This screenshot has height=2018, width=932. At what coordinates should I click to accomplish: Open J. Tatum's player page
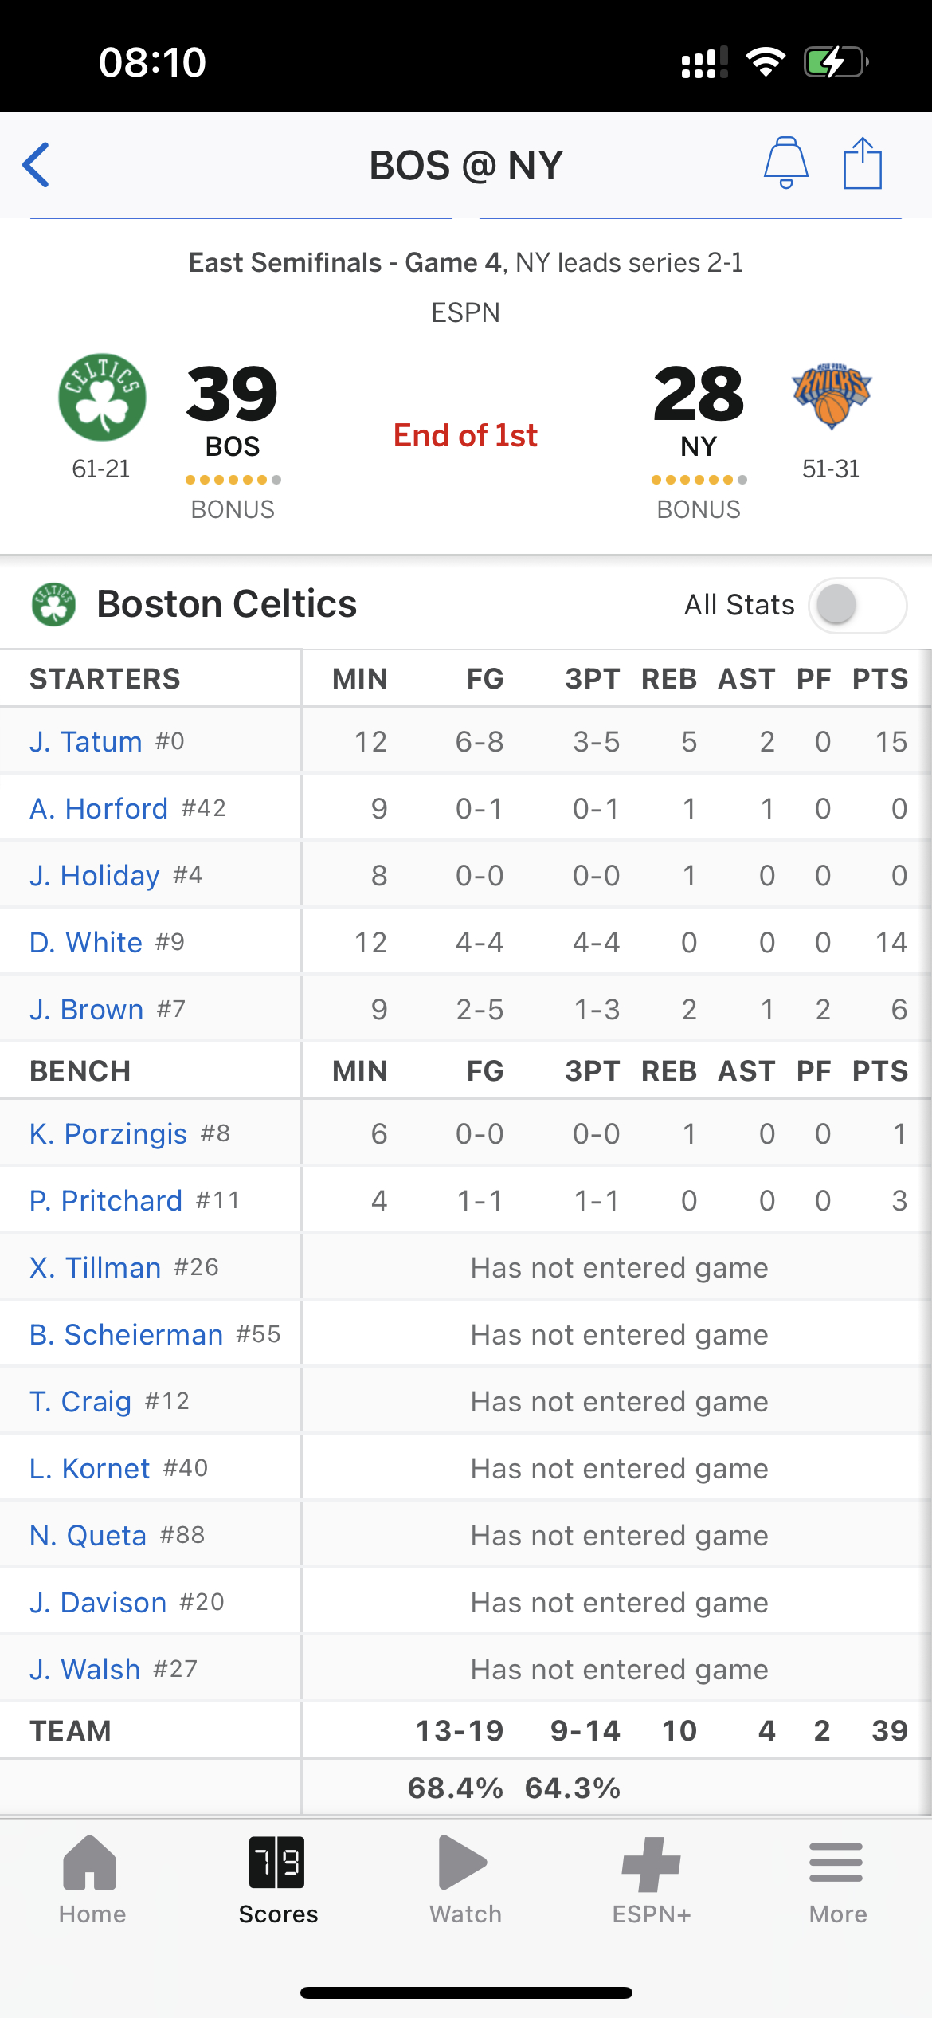point(86,741)
